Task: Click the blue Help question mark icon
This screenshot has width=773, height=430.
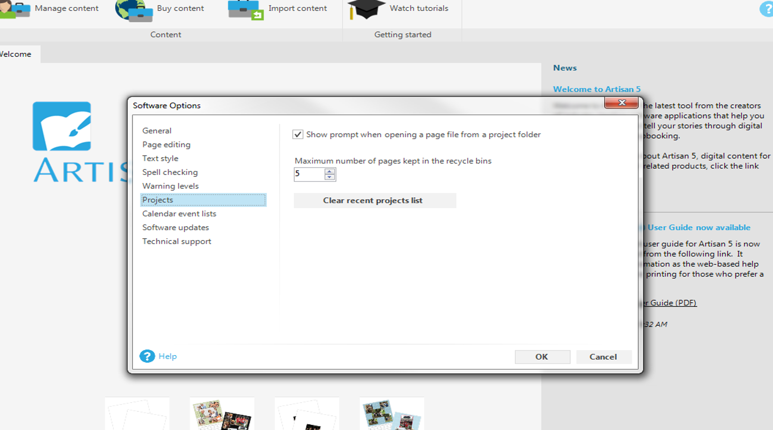Action: [147, 357]
